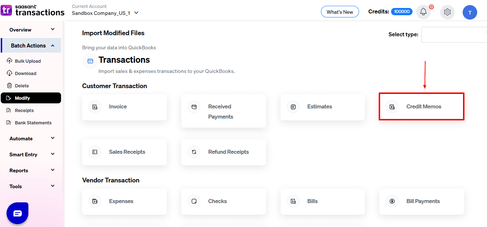Screen dimensions: 487x227
Task: Open the chat support bubble
Action: [x=17, y=213]
